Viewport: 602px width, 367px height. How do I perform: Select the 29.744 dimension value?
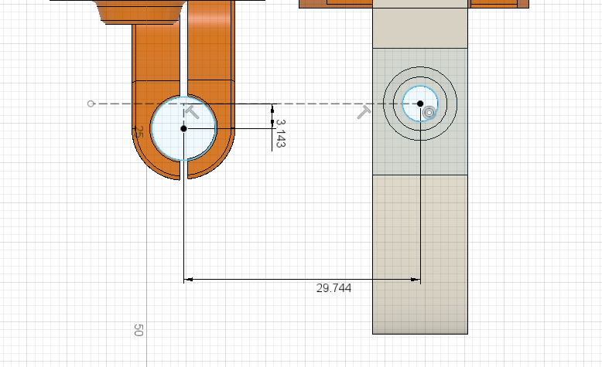pyautogui.click(x=333, y=288)
